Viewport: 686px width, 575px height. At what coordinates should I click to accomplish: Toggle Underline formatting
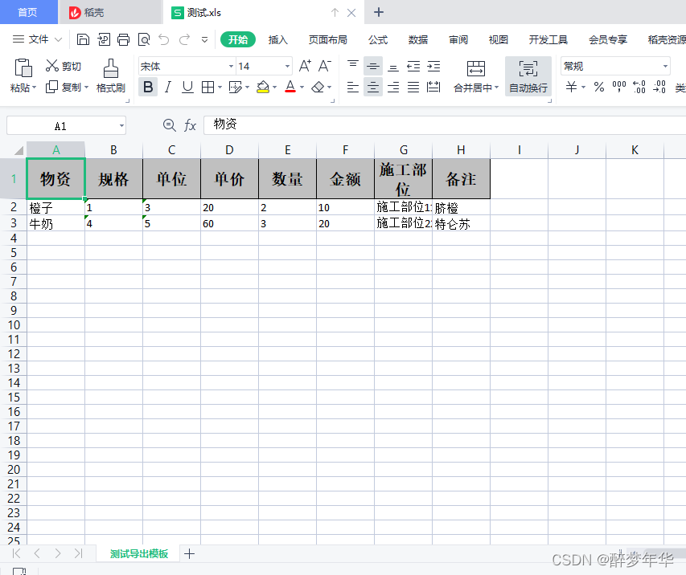(x=187, y=87)
